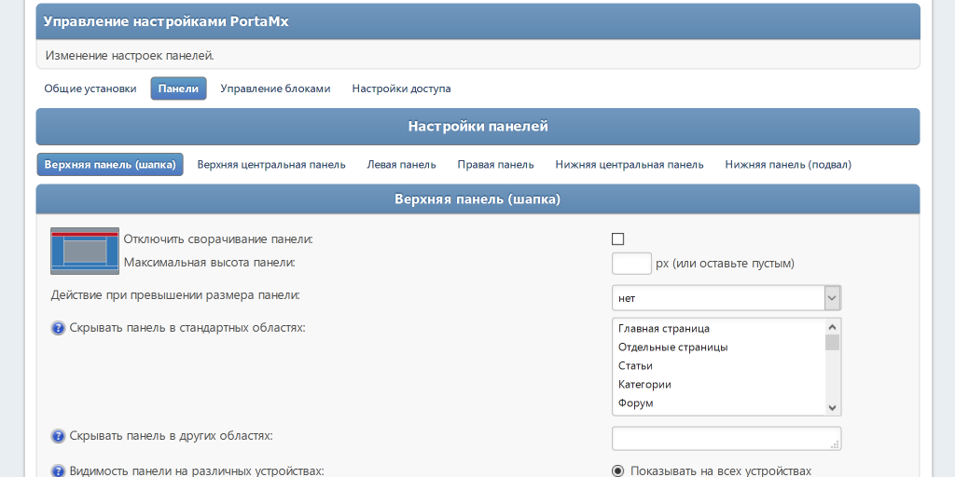Screen dimensions: 955x477
Task: Click the maximum panel height input field
Action: click(631, 264)
